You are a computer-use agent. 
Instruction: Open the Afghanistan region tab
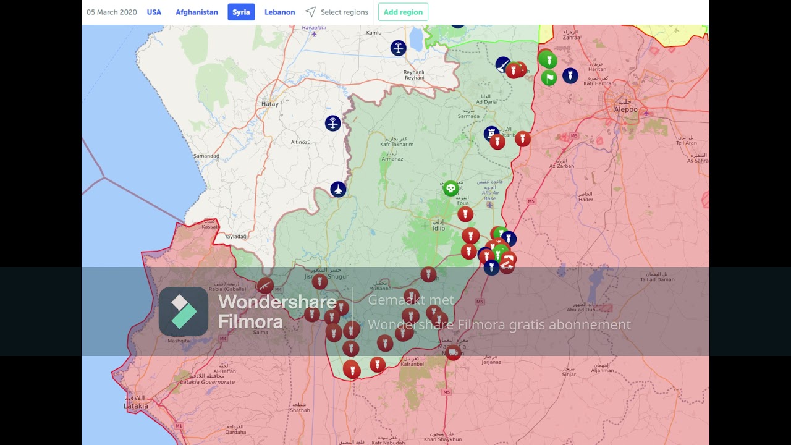(197, 12)
